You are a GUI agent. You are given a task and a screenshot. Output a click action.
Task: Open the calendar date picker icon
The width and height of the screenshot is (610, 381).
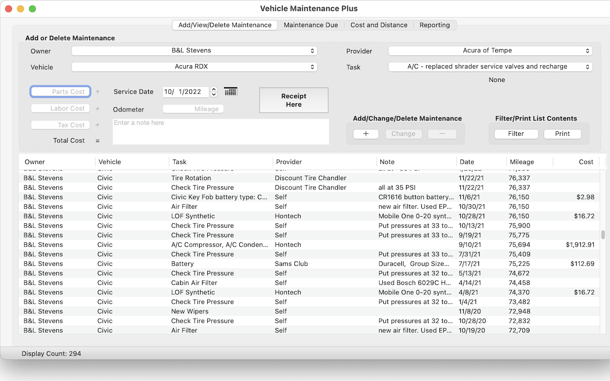(x=231, y=91)
